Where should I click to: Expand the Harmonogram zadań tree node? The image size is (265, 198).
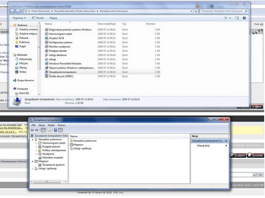coord(36,143)
